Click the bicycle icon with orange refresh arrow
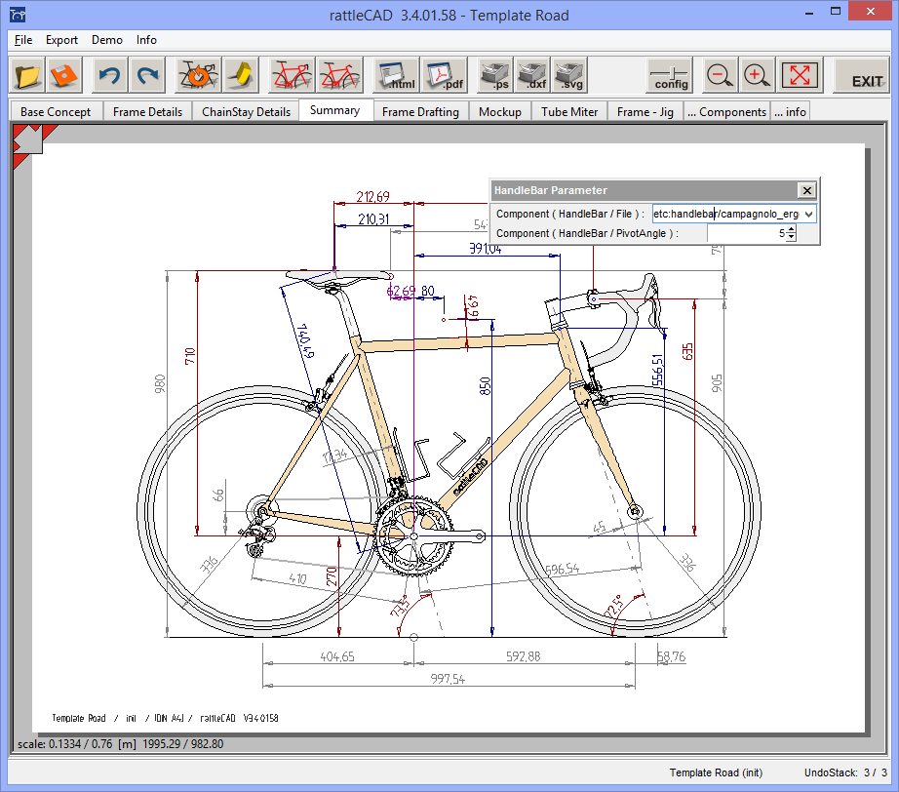 pos(198,75)
